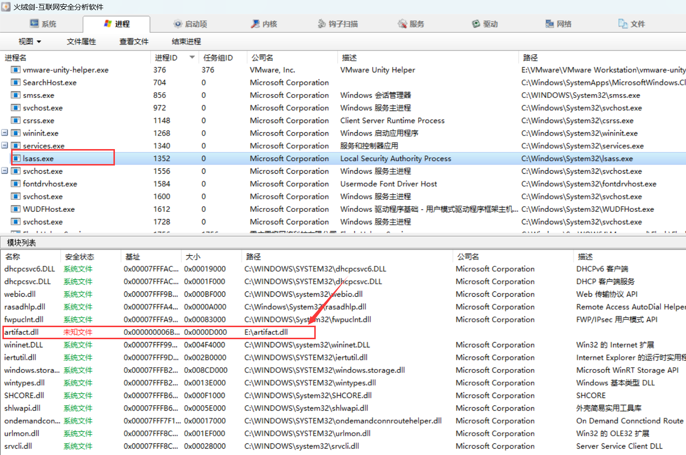Select the wintypes.dll module
The width and height of the screenshot is (686, 455).
[x=24, y=383]
